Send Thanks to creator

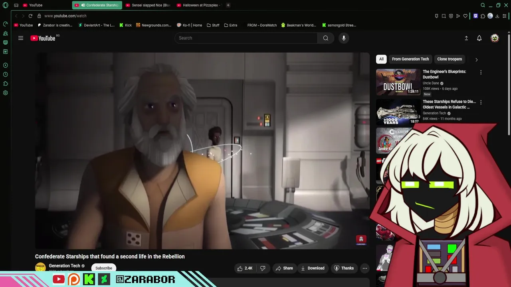344,268
